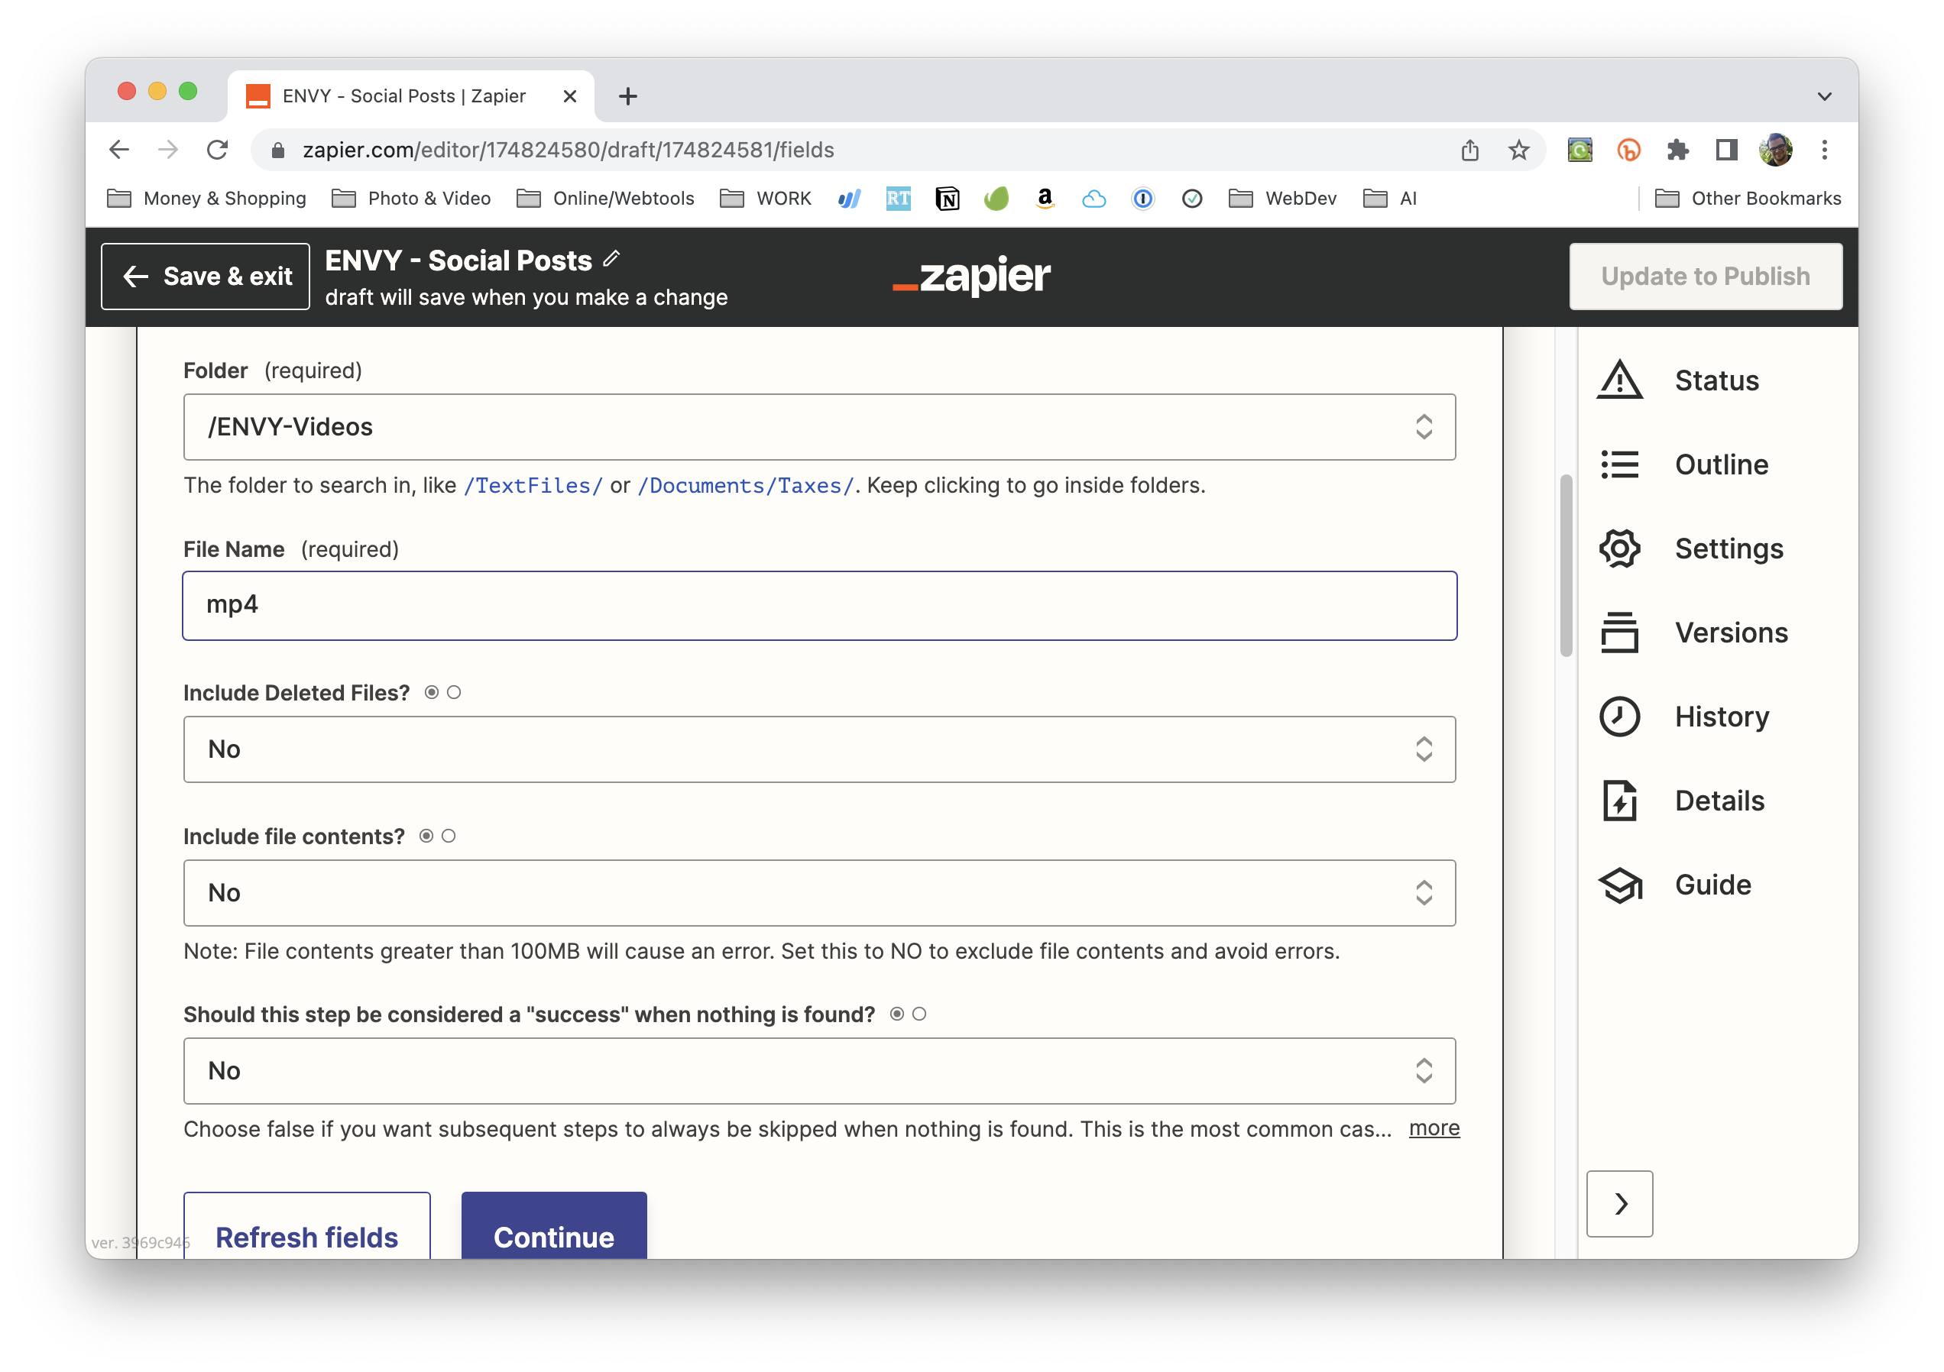Open the success-when-nothing-found dropdown

pos(820,1071)
